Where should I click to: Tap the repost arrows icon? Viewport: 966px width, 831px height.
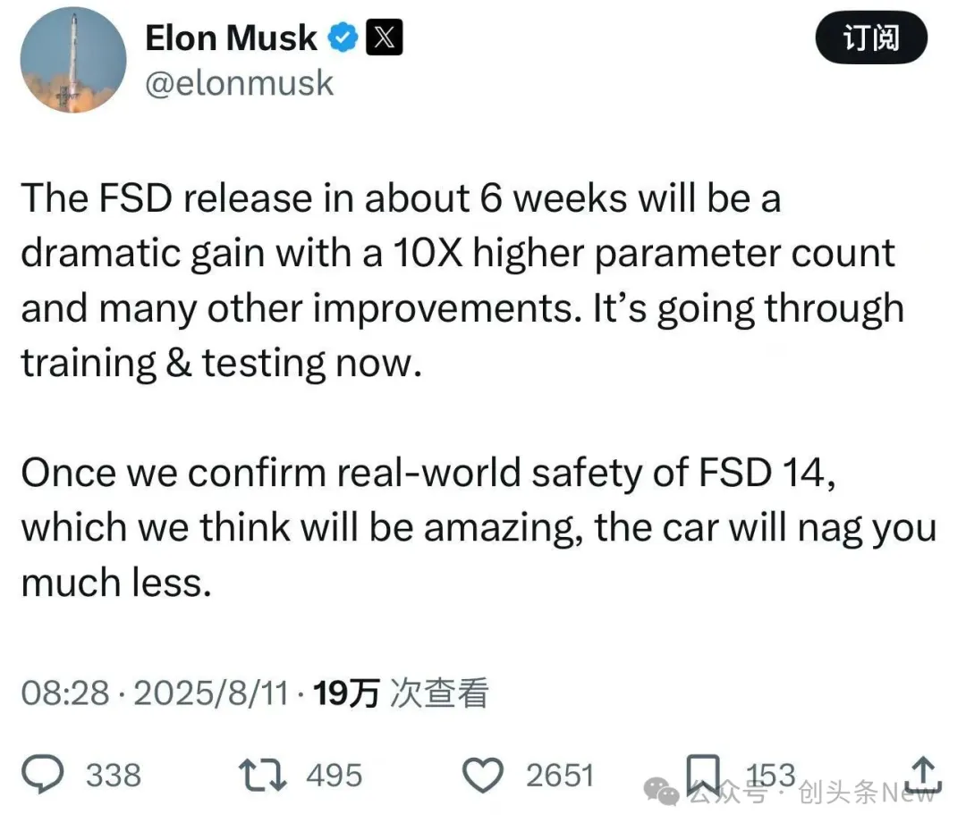267,774
